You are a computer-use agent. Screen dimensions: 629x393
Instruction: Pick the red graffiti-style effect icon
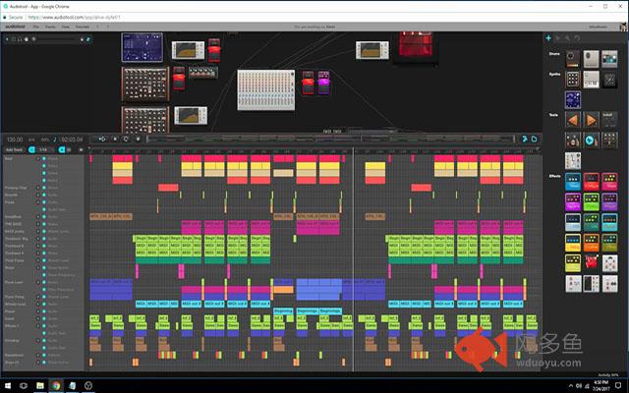click(591, 263)
